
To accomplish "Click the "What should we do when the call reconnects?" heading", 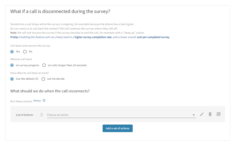I will point(50,91).
